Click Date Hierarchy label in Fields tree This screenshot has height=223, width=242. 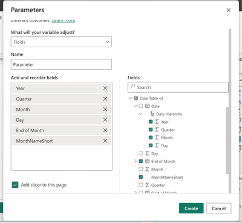tap(169, 114)
